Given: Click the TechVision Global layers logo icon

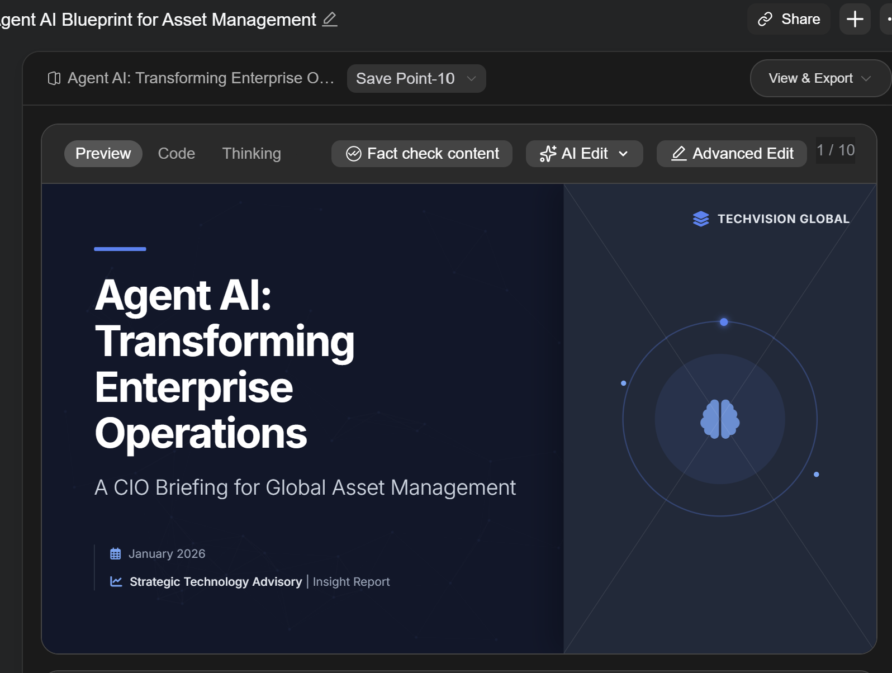Looking at the screenshot, I should [700, 219].
